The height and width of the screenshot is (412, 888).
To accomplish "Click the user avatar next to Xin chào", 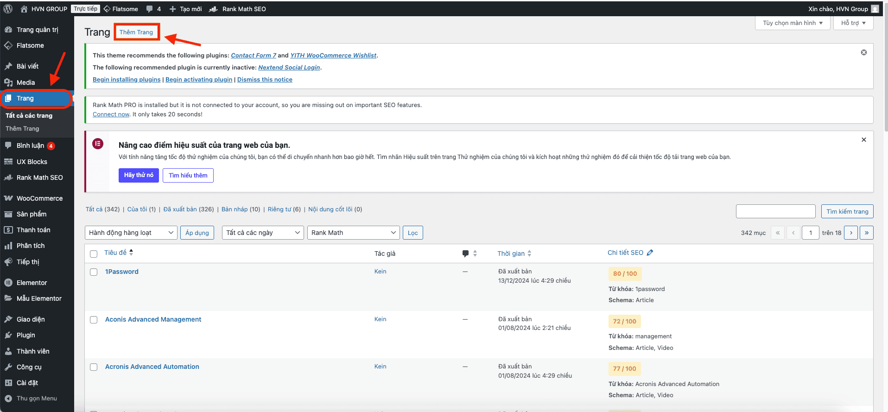I will pyautogui.click(x=875, y=9).
